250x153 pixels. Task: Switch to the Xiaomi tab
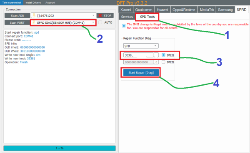pyautogui.click(x=126, y=10)
